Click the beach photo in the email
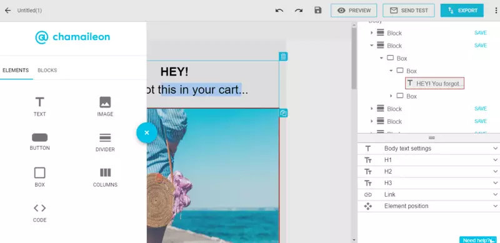 coord(212,176)
